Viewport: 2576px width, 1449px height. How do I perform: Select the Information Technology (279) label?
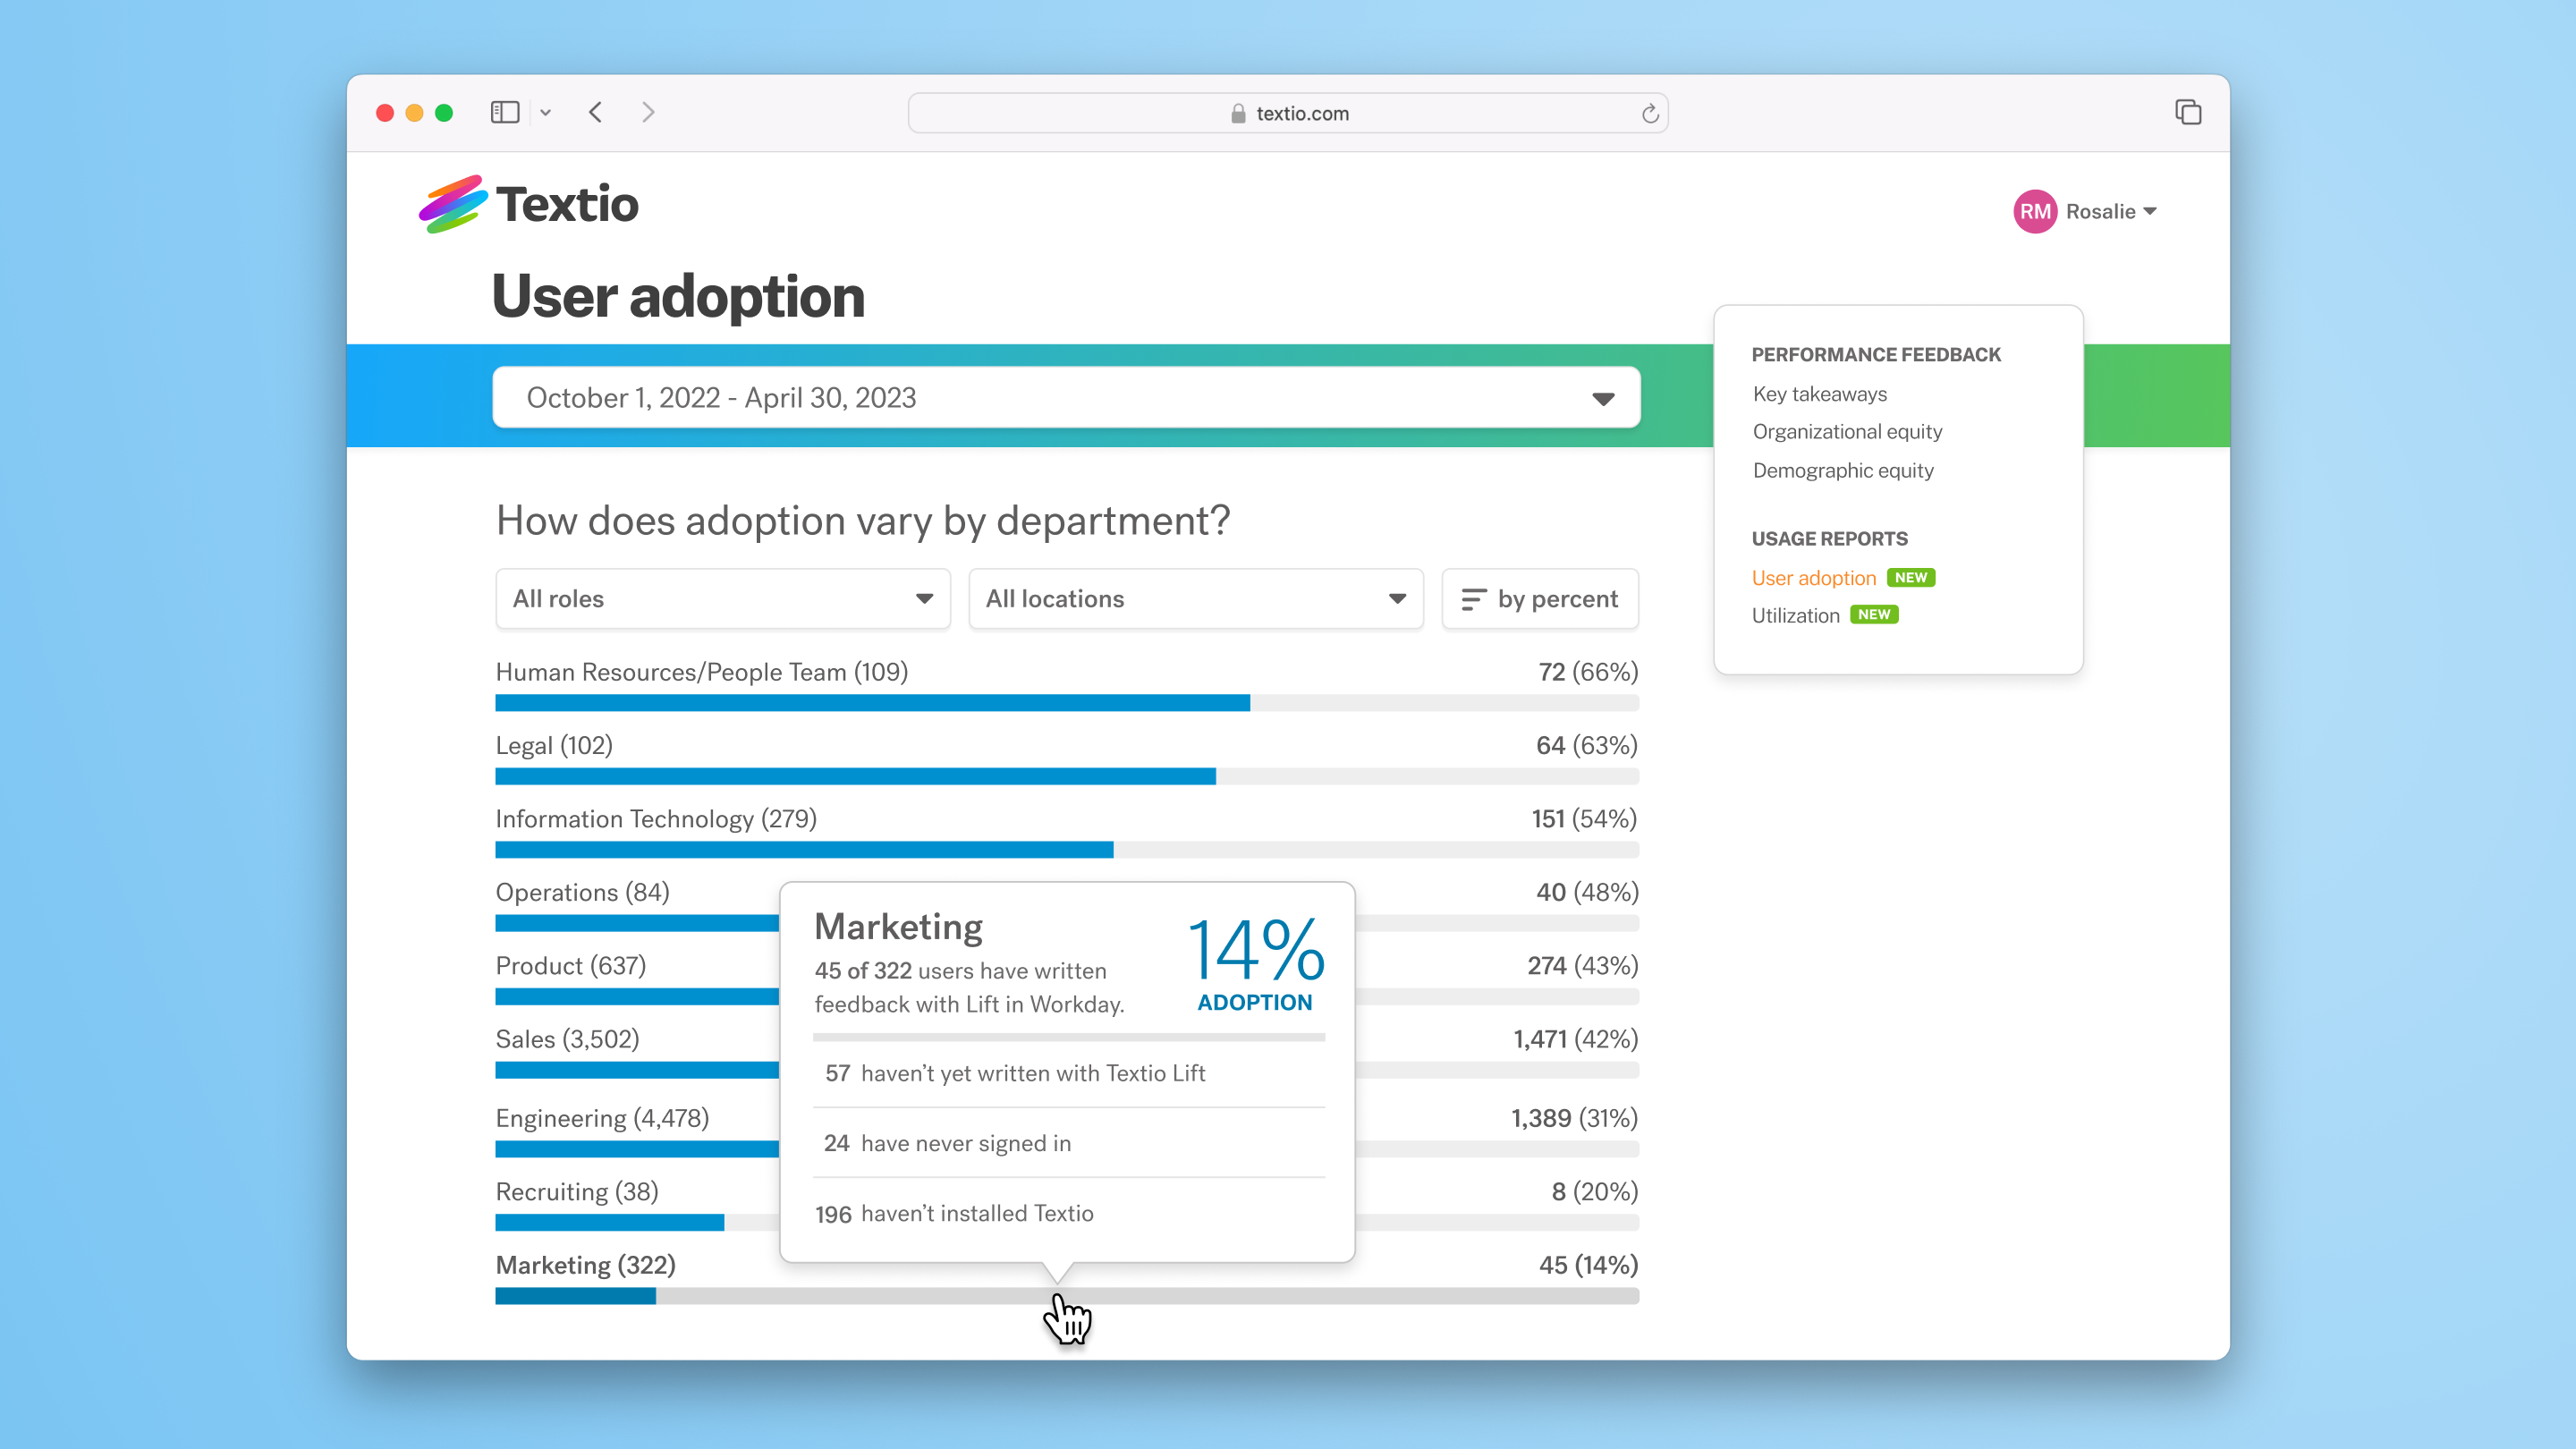click(x=656, y=819)
